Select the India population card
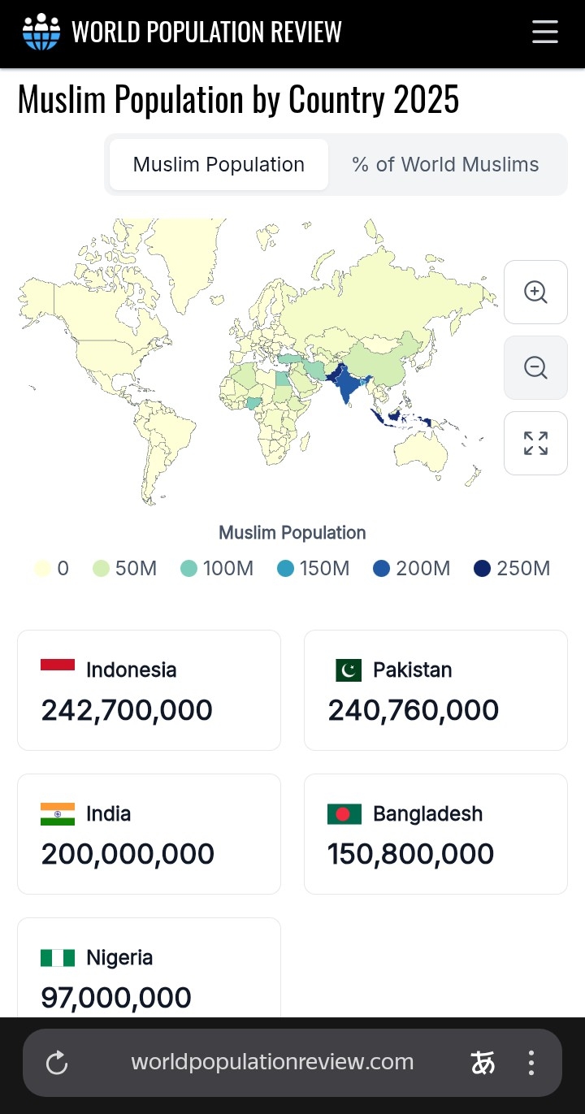Screen dimensions: 585x1114 pyautogui.click(x=149, y=834)
